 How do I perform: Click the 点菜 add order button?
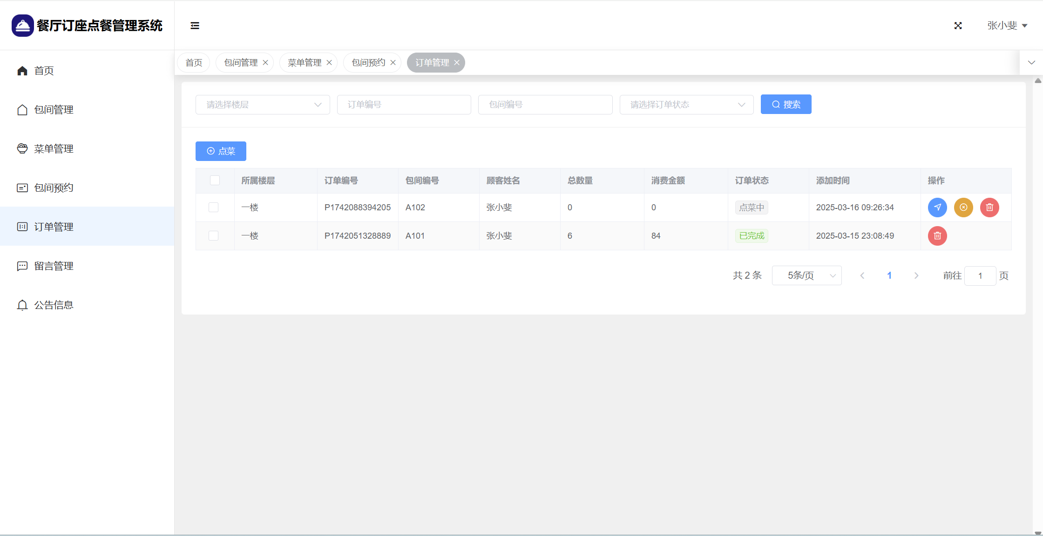coord(221,151)
